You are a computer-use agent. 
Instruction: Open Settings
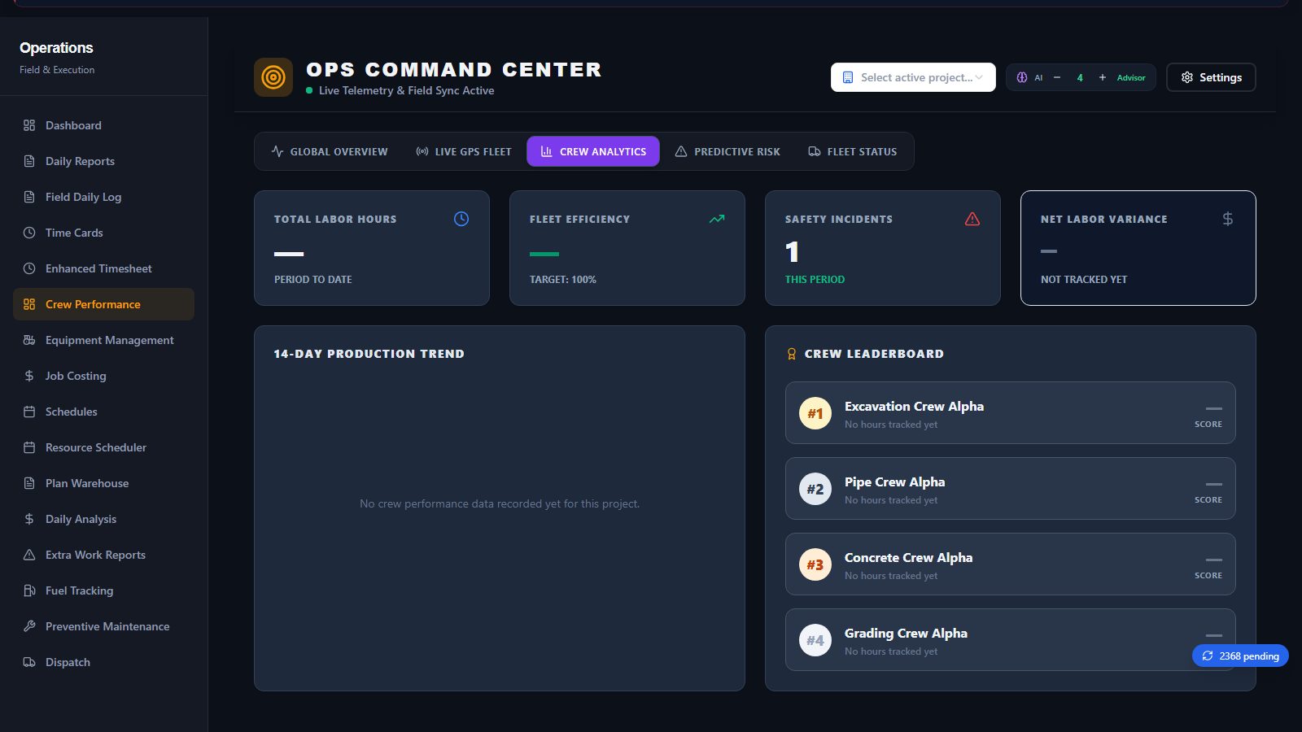[1211, 77]
